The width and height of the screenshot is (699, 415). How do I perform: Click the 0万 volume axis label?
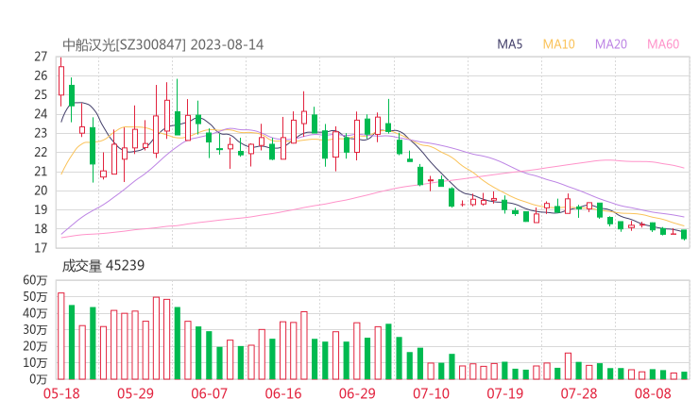tap(38, 379)
